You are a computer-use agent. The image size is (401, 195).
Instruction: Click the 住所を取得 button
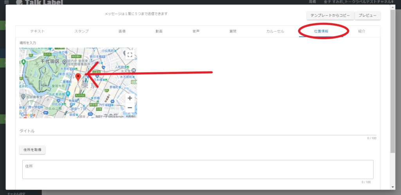[33, 150]
